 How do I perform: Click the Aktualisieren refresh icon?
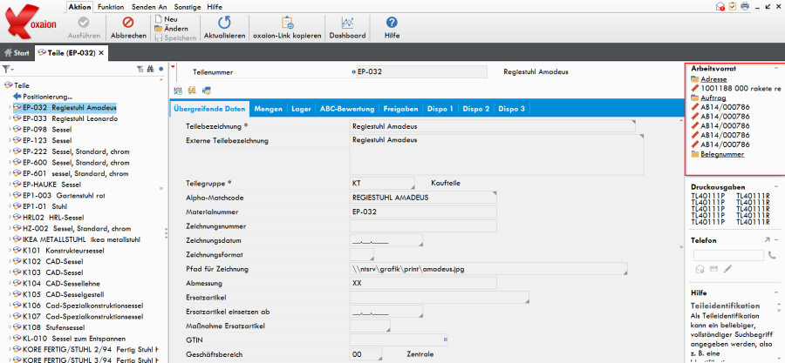click(224, 22)
